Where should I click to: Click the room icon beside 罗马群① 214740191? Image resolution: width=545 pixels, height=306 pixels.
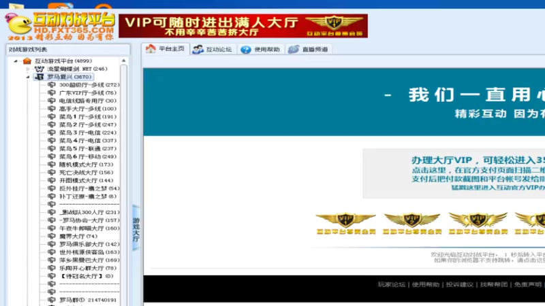click(52, 300)
